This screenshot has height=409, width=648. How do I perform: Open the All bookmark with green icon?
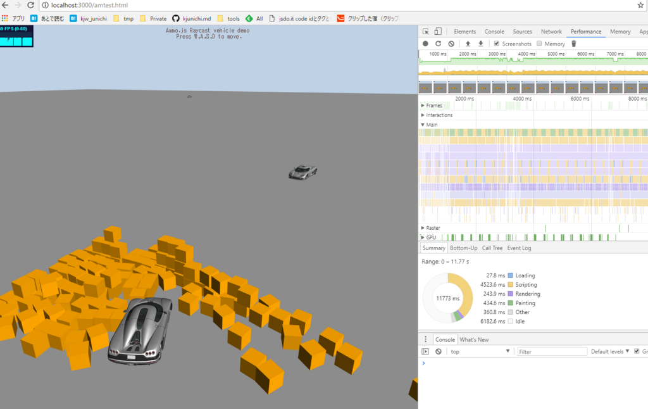[254, 18]
